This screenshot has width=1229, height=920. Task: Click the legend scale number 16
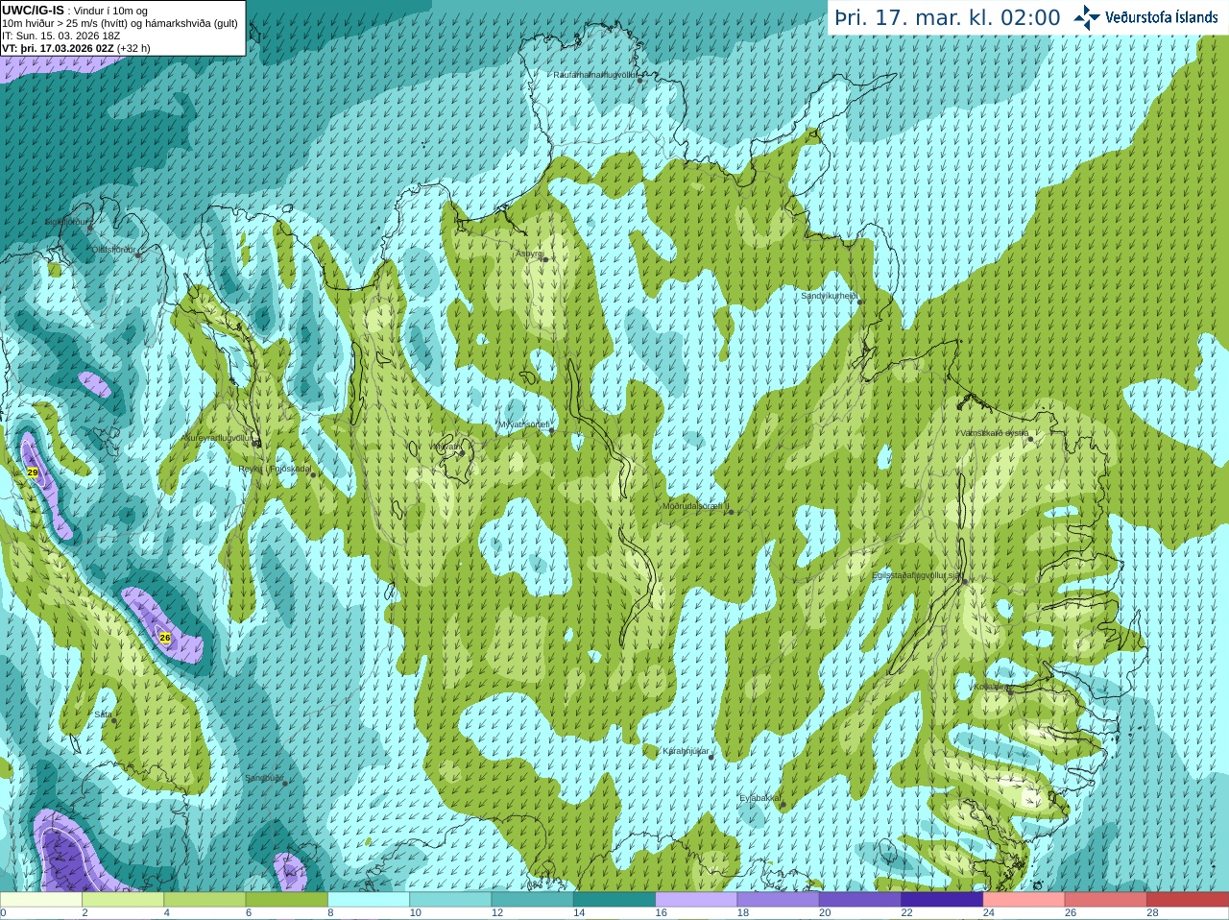(662, 913)
